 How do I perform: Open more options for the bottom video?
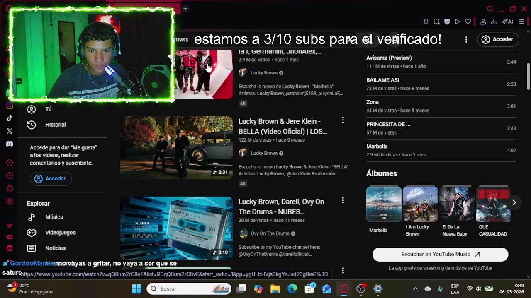pos(343,271)
